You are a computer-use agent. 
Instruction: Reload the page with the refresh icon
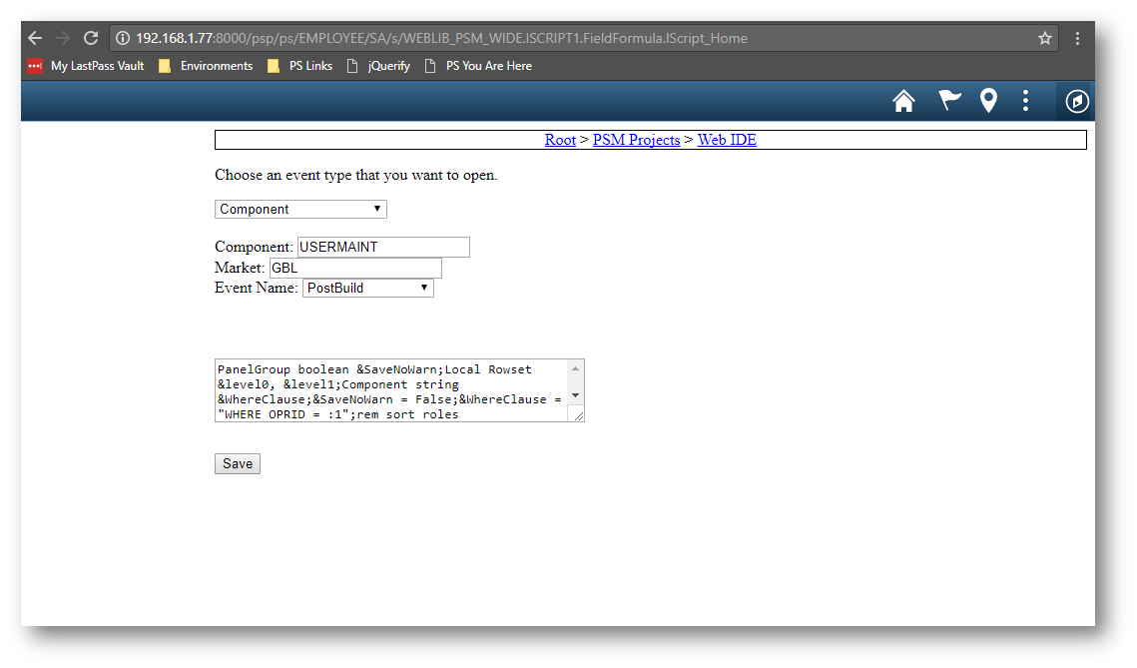pyautogui.click(x=91, y=38)
